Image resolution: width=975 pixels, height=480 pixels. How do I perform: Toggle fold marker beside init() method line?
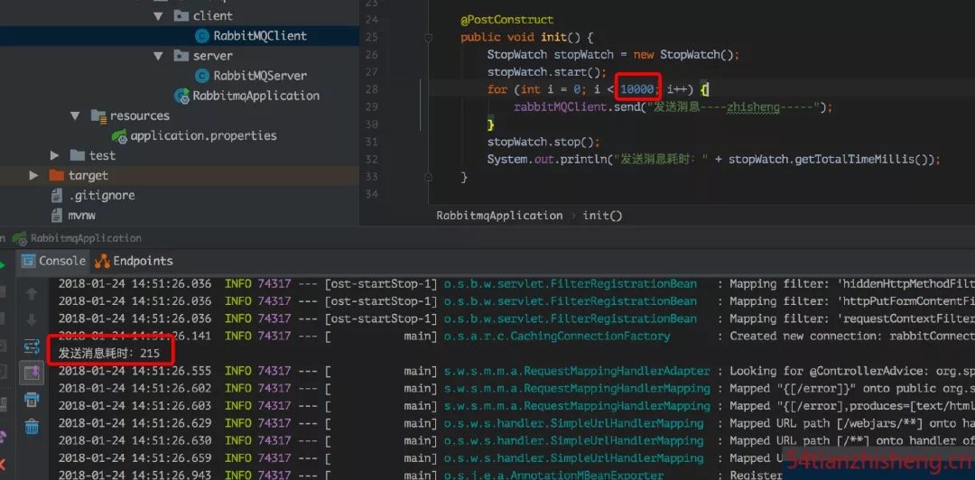tap(429, 37)
